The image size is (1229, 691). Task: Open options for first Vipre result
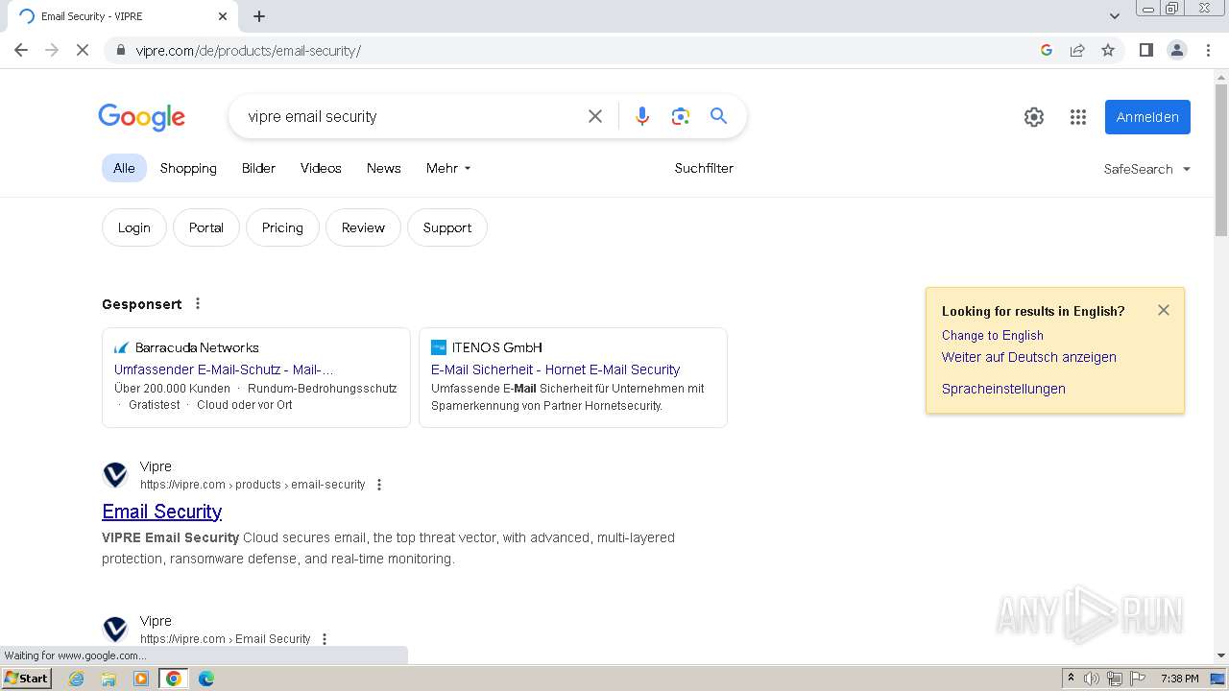point(379,485)
